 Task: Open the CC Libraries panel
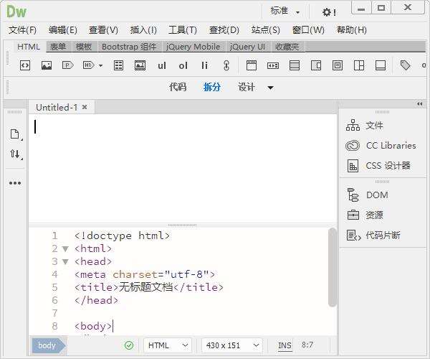(x=382, y=146)
